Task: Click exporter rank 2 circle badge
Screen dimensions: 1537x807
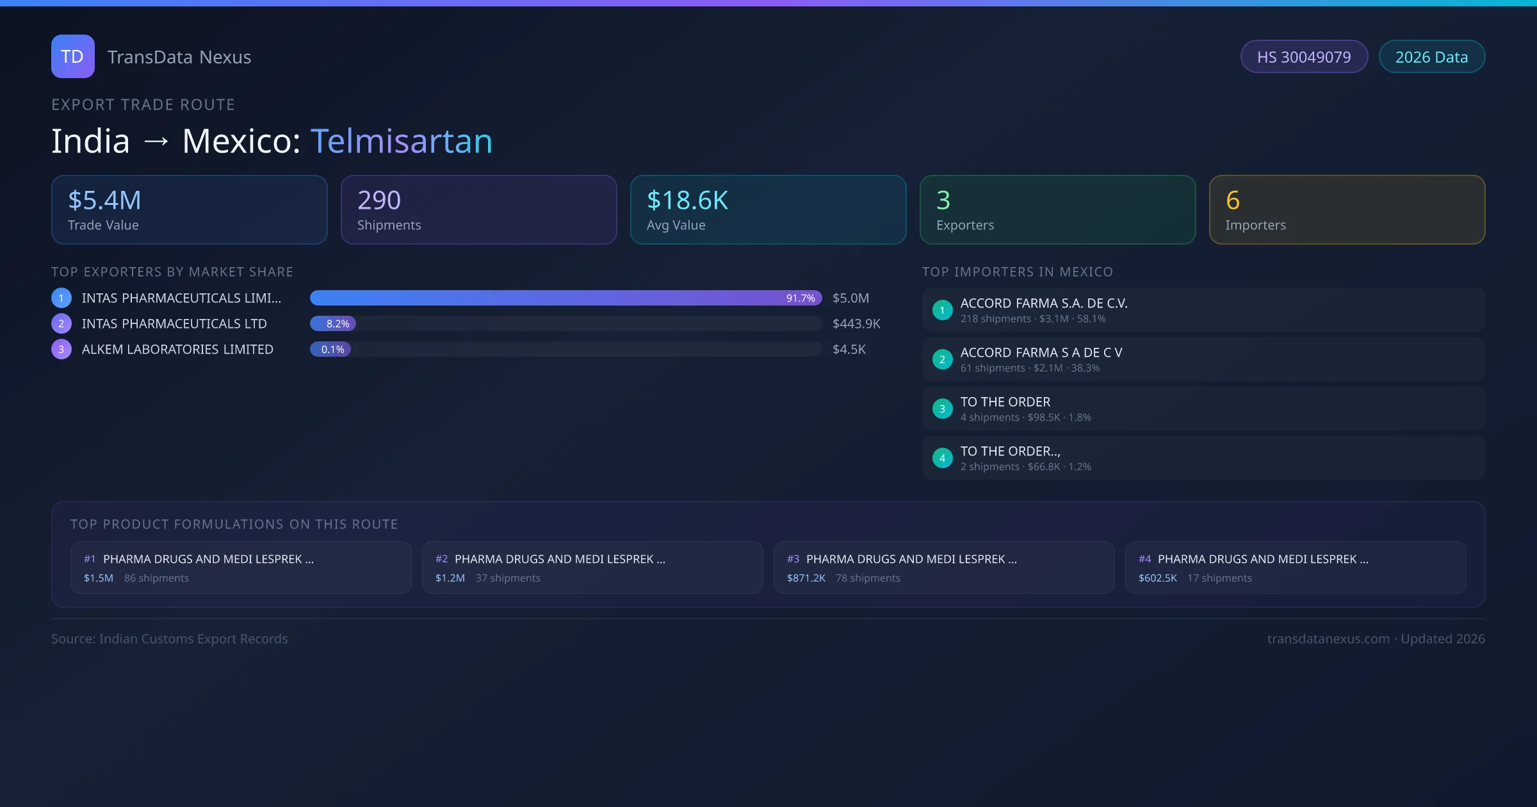Action: click(x=61, y=323)
